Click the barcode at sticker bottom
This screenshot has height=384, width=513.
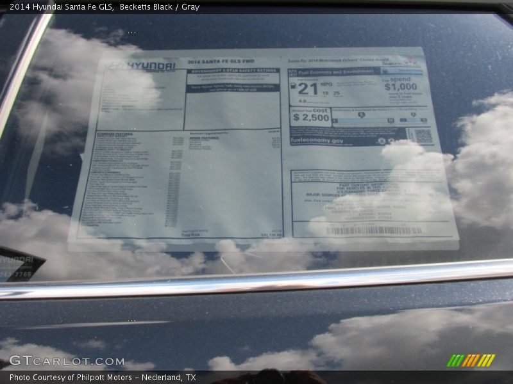374,231
